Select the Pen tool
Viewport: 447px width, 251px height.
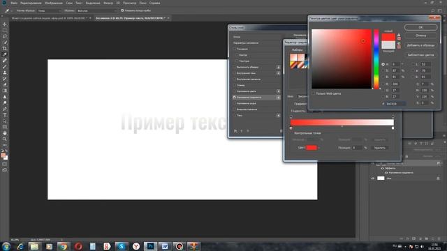(5, 109)
